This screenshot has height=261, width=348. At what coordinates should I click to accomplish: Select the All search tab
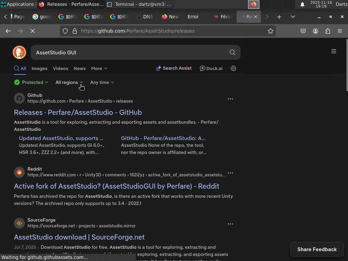[x=20, y=68]
